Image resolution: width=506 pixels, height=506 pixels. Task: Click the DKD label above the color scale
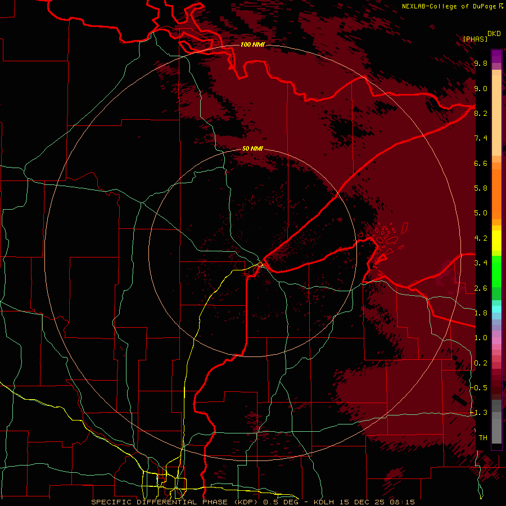click(x=494, y=34)
